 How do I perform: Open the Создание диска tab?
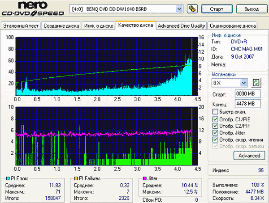click(x=61, y=26)
